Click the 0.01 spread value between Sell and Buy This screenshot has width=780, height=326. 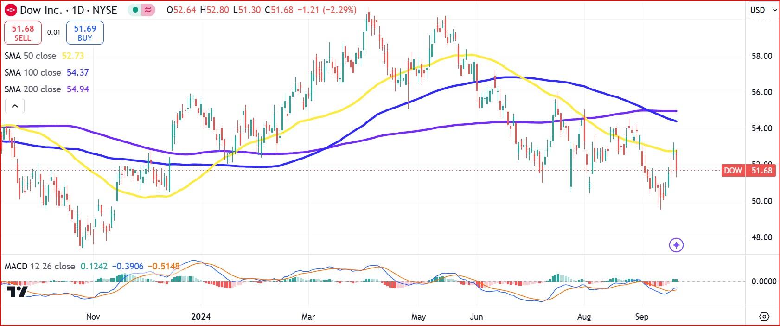pos(54,32)
